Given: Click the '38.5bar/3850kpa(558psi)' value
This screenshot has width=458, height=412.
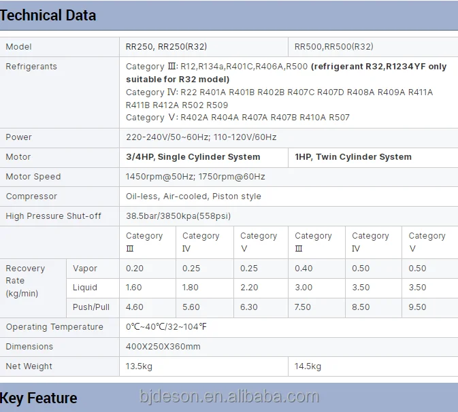Looking at the screenshot, I should pos(178,216).
